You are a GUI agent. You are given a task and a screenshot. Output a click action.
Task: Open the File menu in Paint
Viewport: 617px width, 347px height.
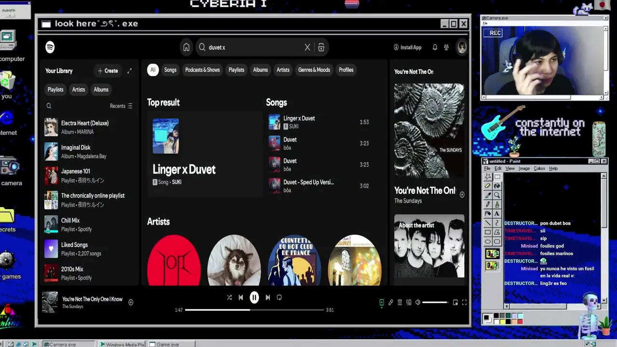click(487, 168)
